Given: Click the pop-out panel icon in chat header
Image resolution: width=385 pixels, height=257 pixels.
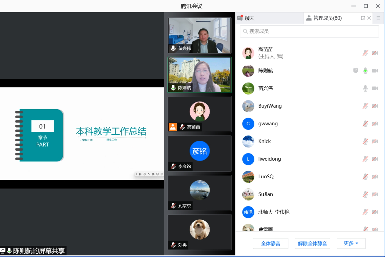Looking at the screenshot, I should pos(363,18).
